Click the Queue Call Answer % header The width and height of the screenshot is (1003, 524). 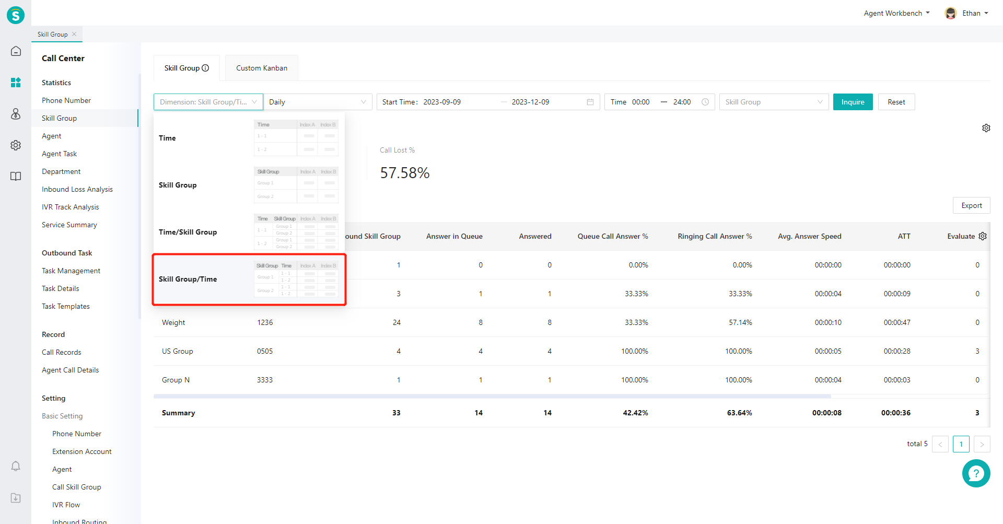[x=613, y=236]
